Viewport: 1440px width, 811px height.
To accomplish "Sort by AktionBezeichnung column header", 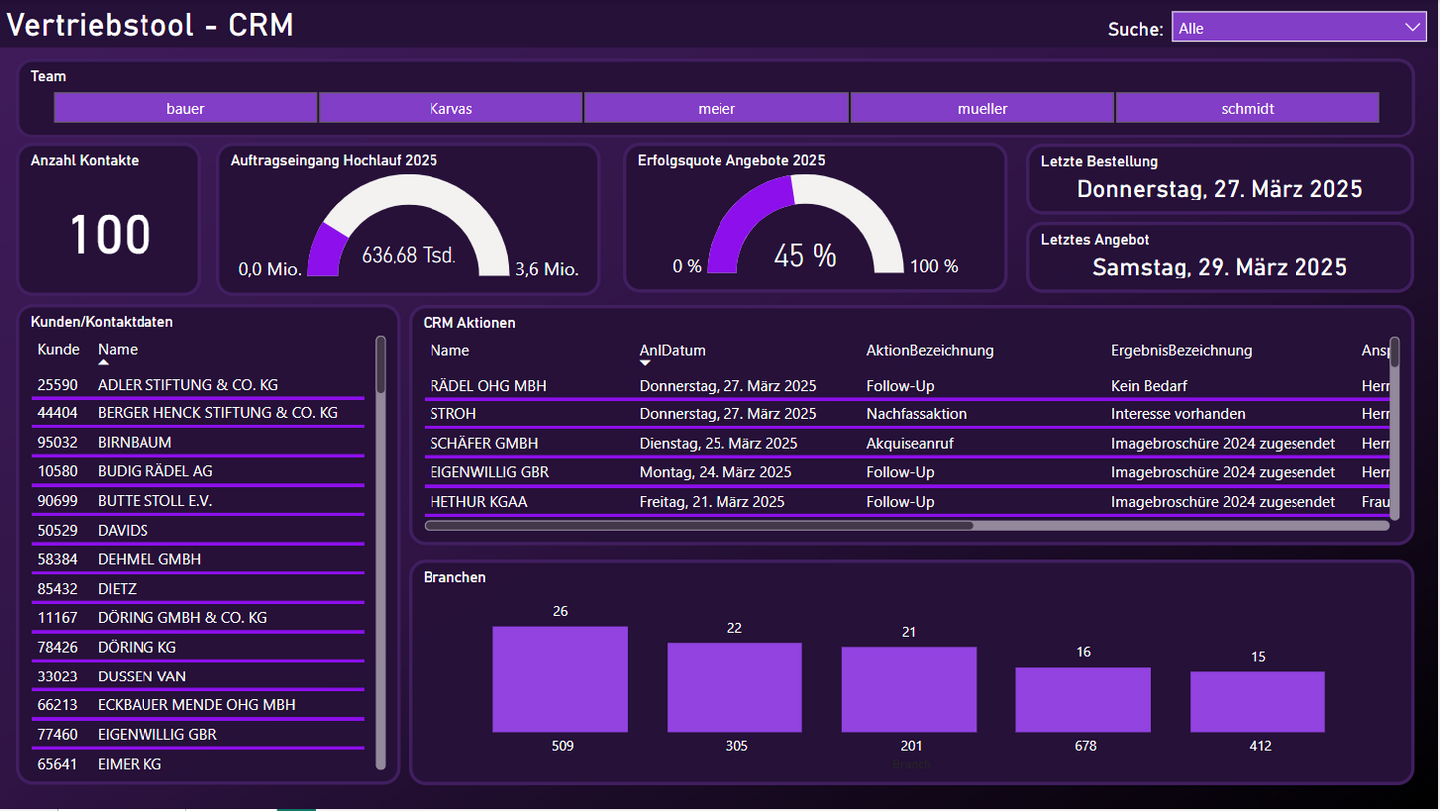I will click(x=929, y=351).
